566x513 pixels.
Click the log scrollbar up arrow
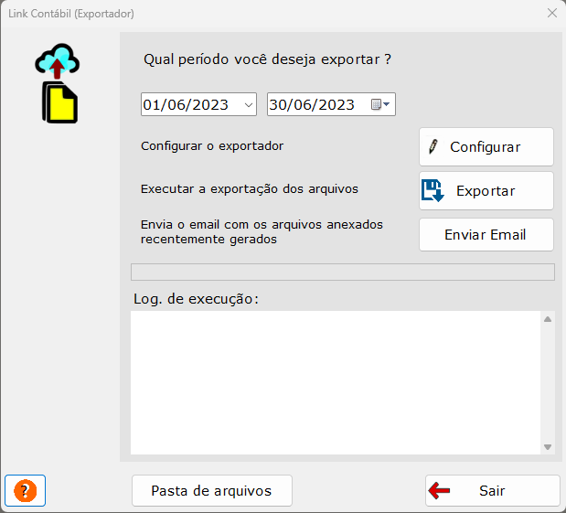[548, 319]
